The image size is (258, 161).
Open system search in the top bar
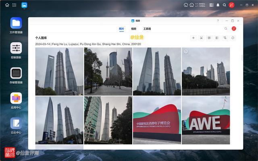pos(224,5)
